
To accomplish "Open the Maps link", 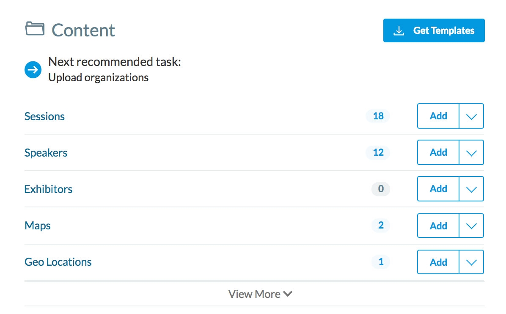I will [38, 226].
